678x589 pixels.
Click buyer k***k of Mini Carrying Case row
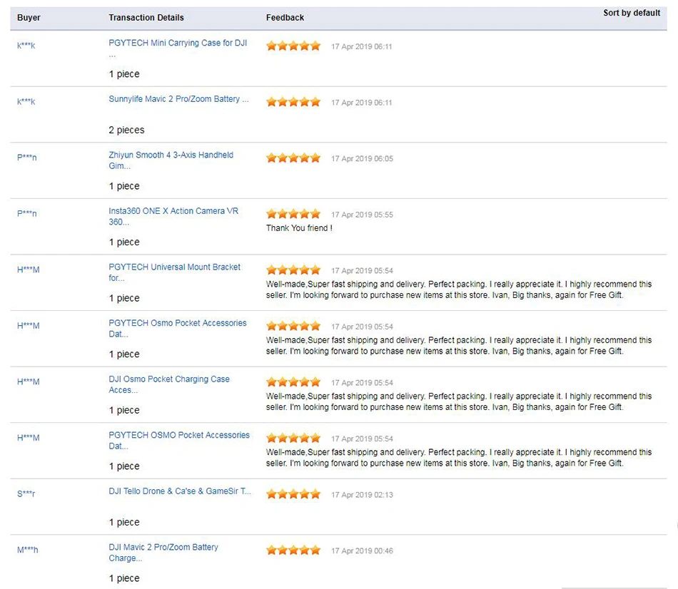26,46
